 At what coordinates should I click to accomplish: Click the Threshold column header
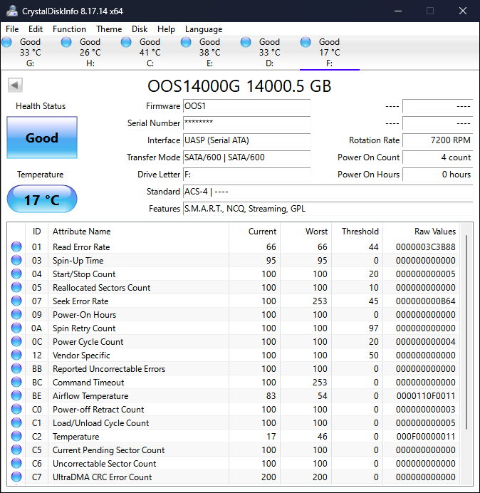[357, 232]
